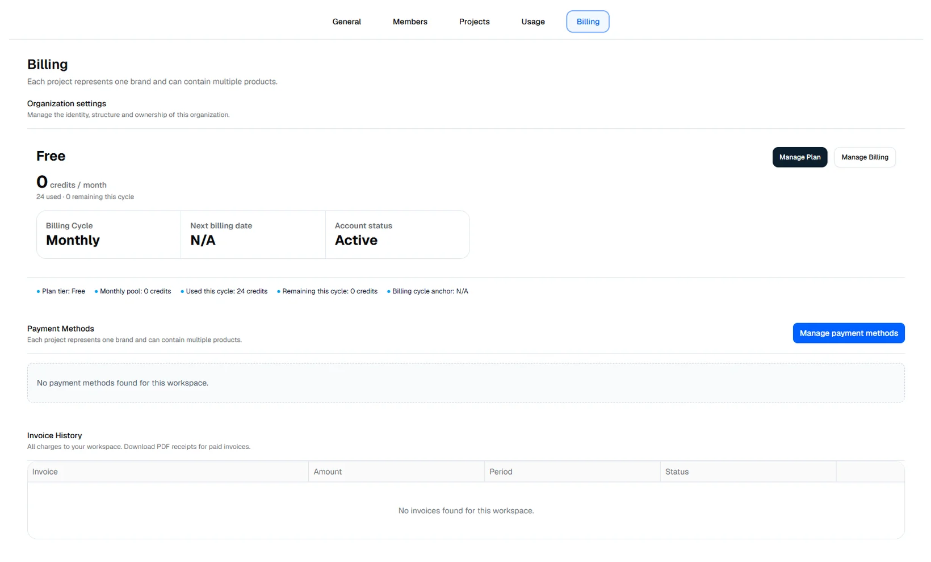931x562 pixels.
Task: Click the Manage Plan button
Action: click(x=800, y=157)
